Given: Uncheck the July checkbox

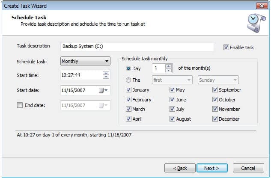Looking at the screenshot, I should (x=172, y=109).
